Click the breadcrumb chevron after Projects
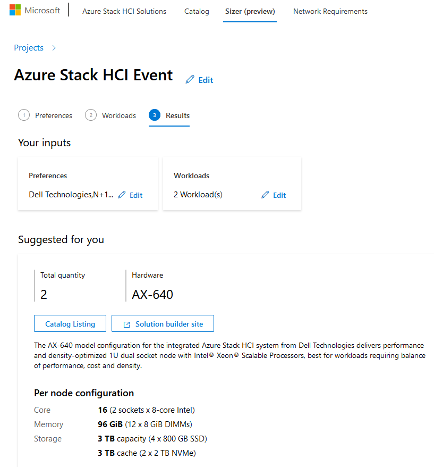Viewport: 434px width, 467px height. (54, 48)
